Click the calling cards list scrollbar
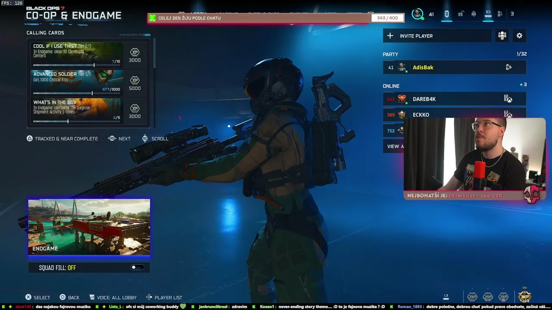 pyautogui.click(x=154, y=53)
